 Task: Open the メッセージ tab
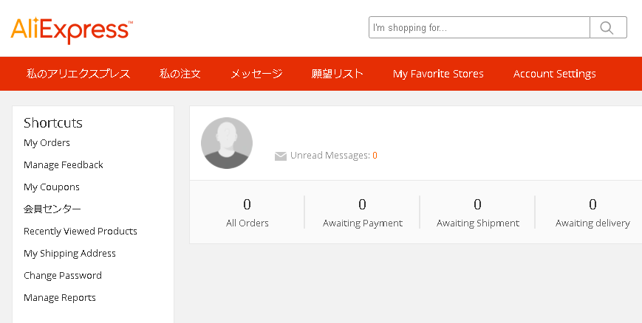click(x=256, y=74)
